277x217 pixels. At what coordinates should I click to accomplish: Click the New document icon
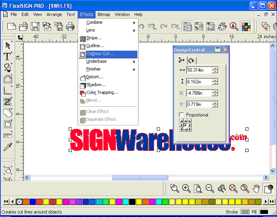(12, 26)
